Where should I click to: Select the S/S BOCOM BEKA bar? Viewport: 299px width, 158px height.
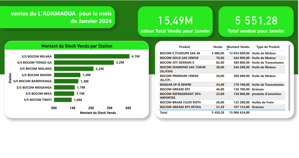tap(64, 94)
